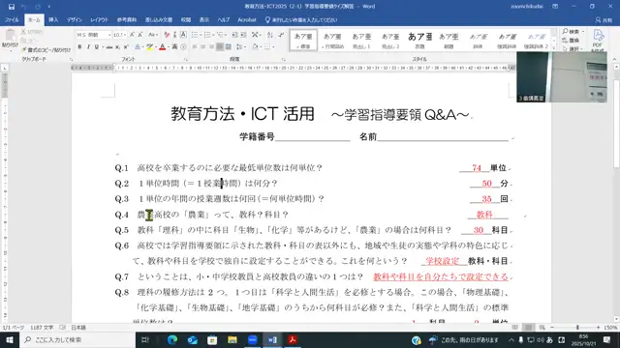Click the Decrease Indent icon

(234, 35)
